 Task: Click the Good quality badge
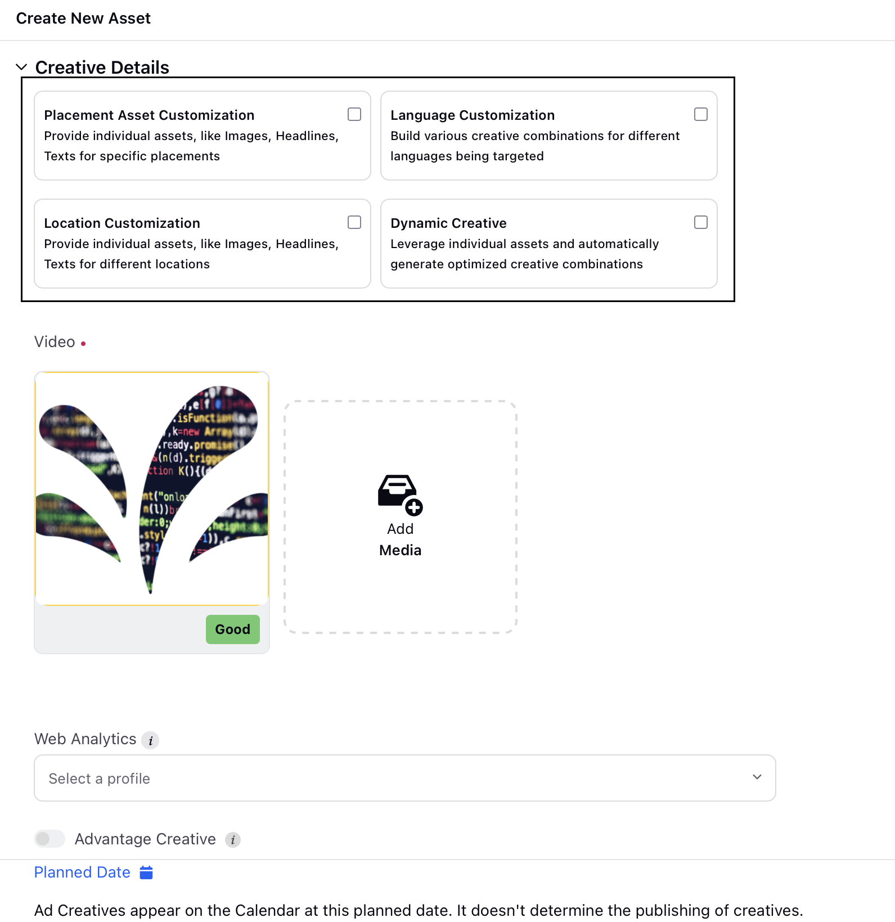click(x=233, y=629)
